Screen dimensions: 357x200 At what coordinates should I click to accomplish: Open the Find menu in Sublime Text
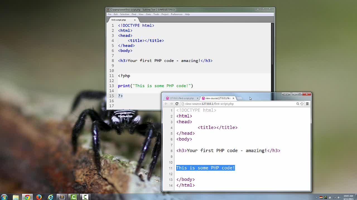point(134,14)
